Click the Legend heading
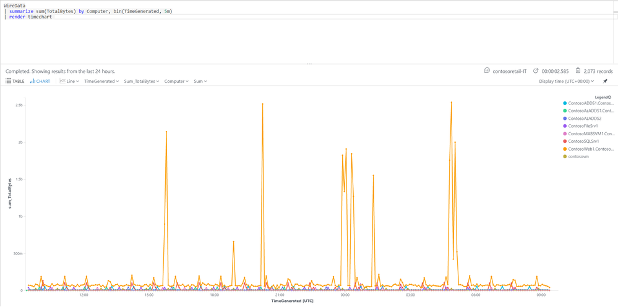The image size is (618, 307). [601, 97]
